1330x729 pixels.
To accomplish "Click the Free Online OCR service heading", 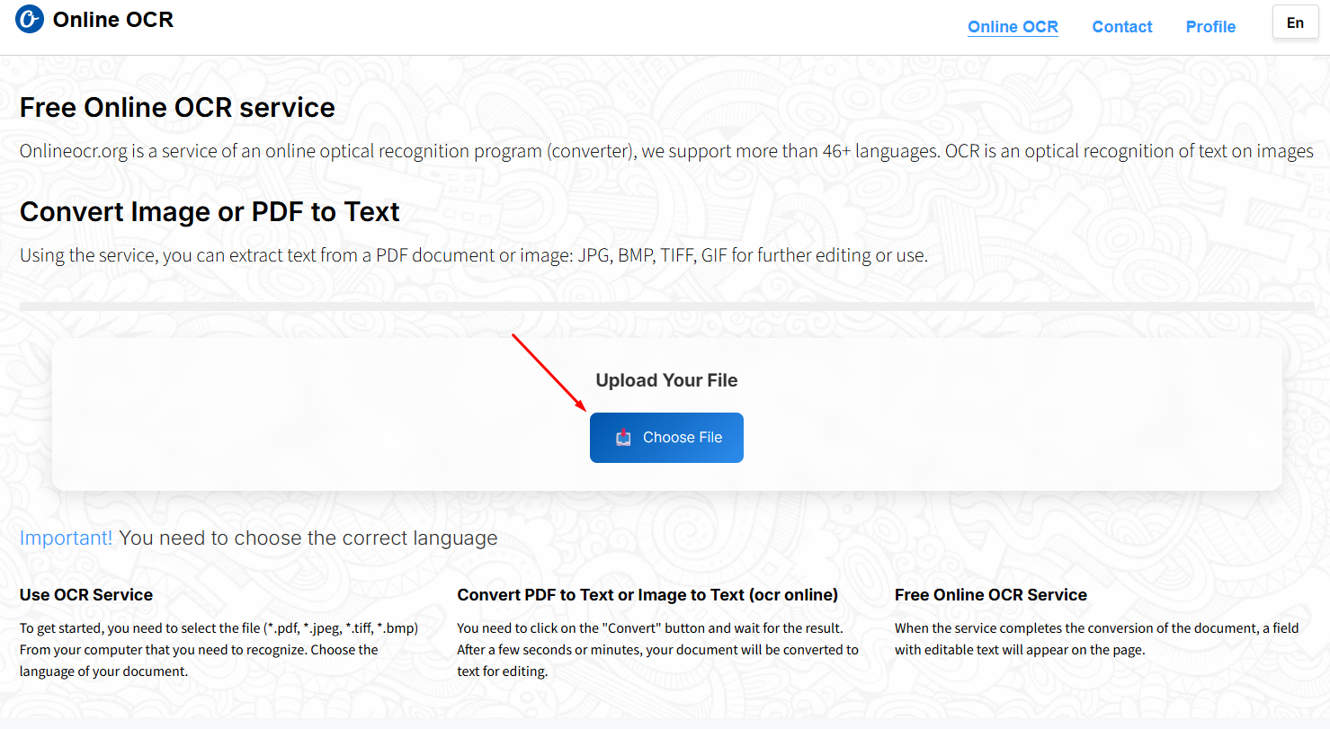I will pyautogui.click(x=177, y=108).
